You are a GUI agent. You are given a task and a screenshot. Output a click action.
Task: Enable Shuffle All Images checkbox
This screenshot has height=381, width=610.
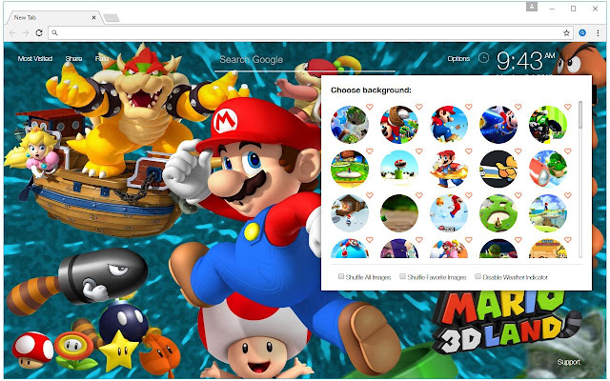click(x=341, y=276)
